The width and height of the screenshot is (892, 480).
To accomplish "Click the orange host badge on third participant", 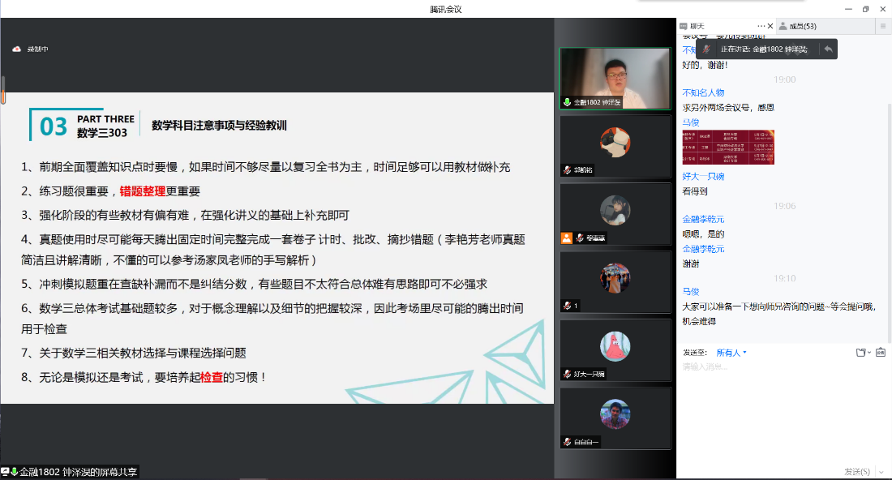I will coord(567,238).
